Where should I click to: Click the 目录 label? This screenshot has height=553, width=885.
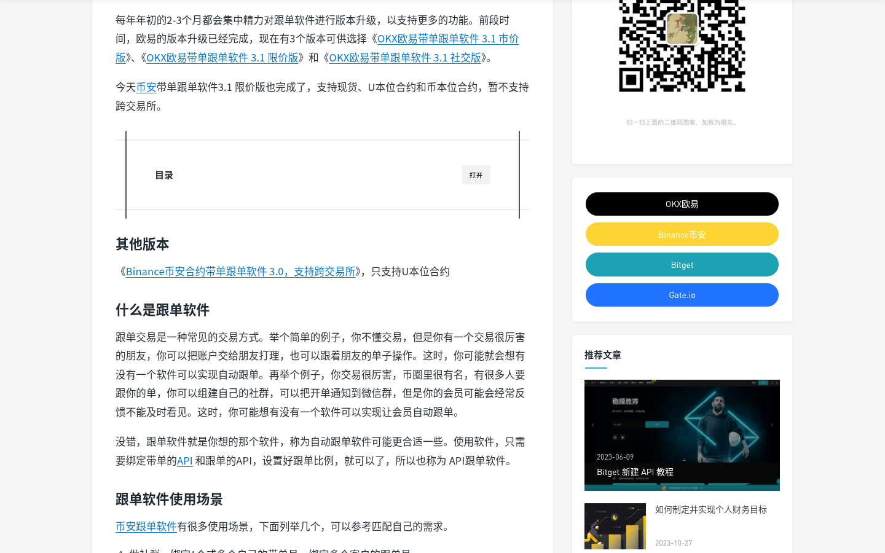[x=164, y=175]
